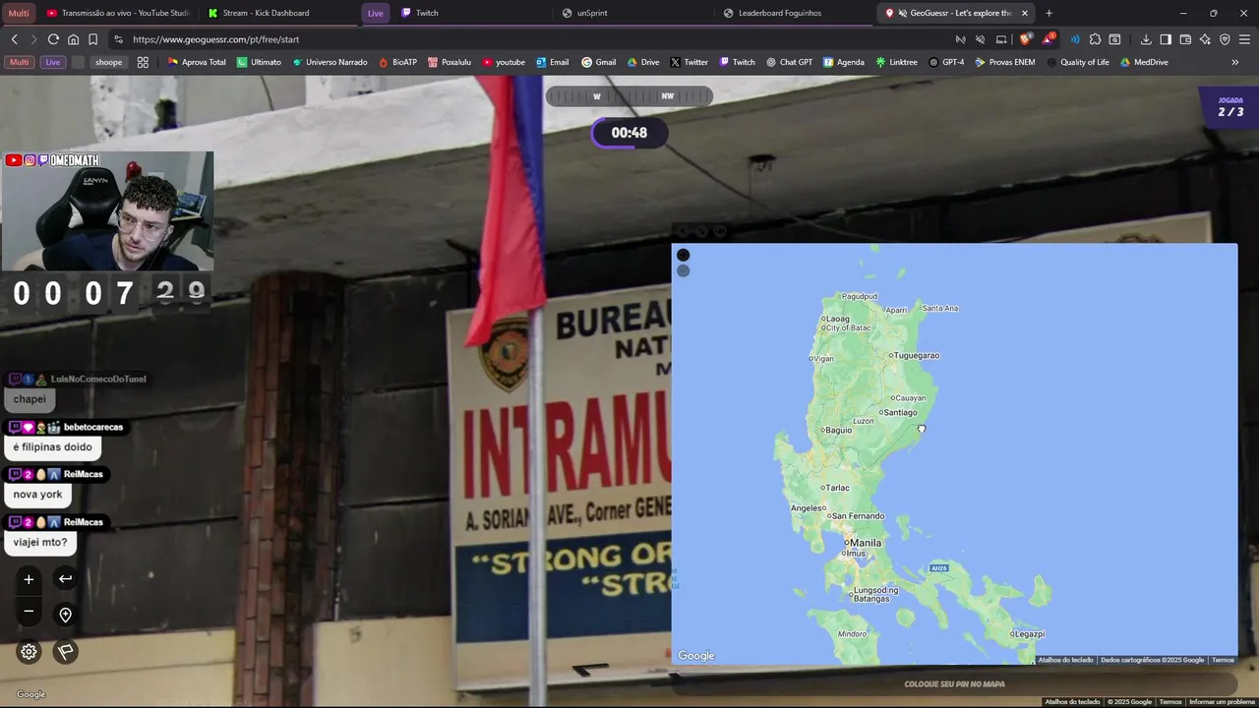The height and width of the screenshot is (708, 1259).
Task: Close the GeoGuessr tab
Action: [x=1025, y=13]
